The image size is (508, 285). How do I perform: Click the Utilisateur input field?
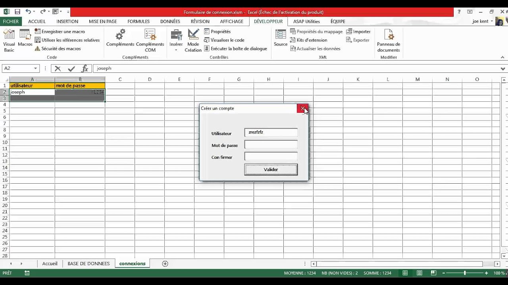click(271, 133)
